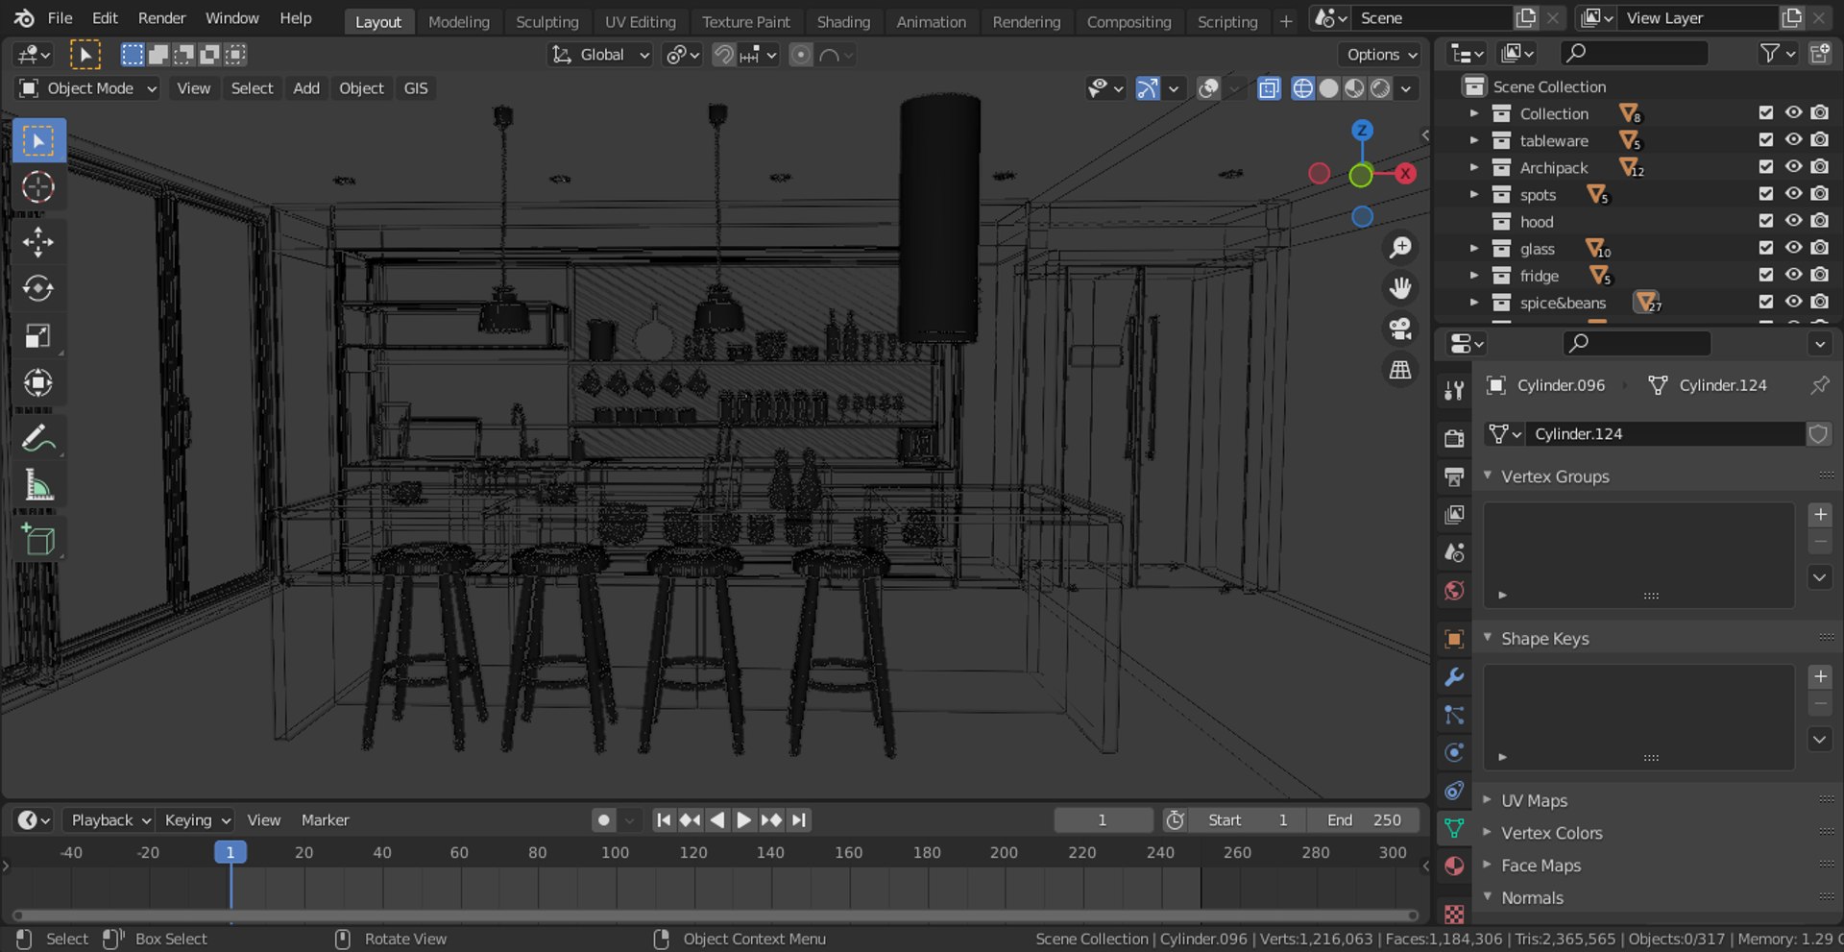This screenshot has width=1844, height=952.
Task: Switch to wireframe viewport shading
Action: 1302,88
